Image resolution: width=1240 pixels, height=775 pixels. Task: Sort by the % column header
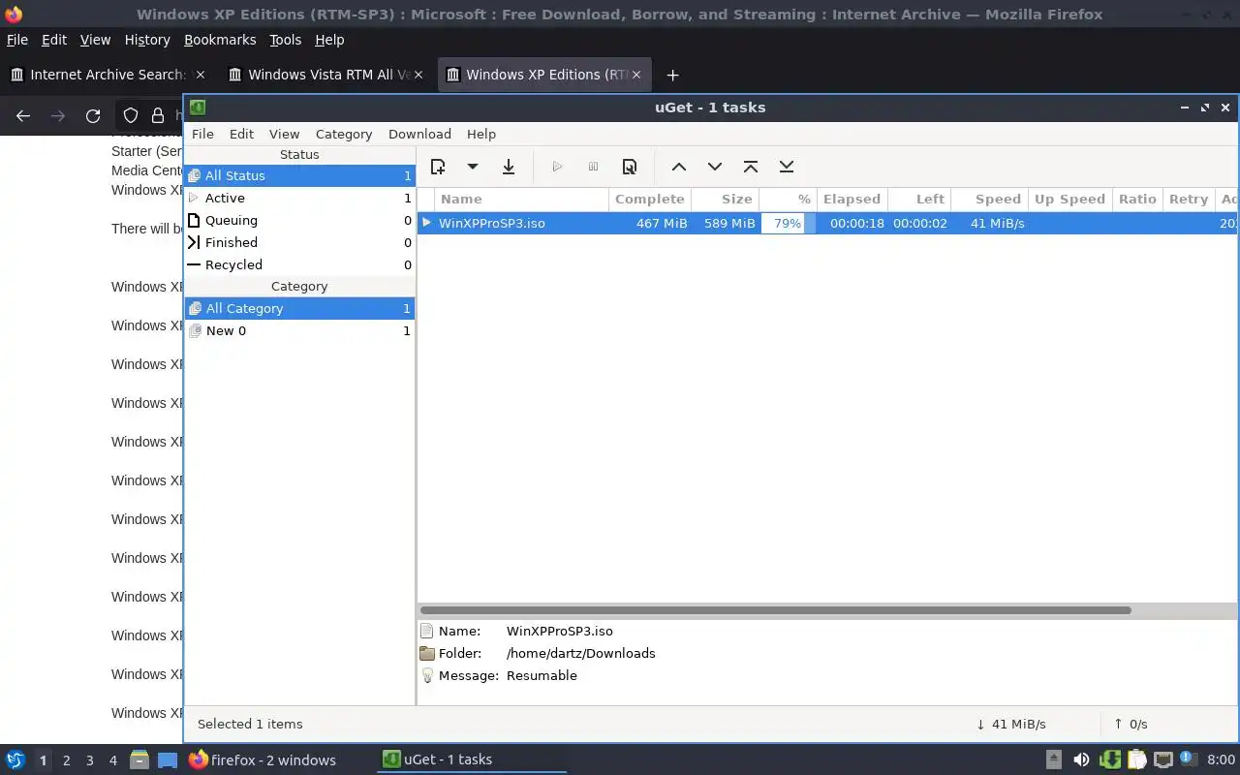point(788,199)
